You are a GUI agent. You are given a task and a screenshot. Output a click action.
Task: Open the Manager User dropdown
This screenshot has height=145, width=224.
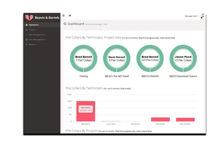tap(191, 16)
